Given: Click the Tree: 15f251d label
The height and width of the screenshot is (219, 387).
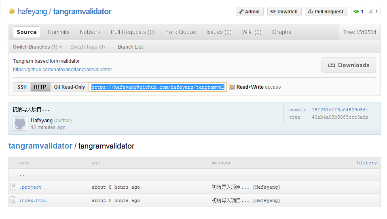Looking at the screenshot, I should tap(360, 32).
